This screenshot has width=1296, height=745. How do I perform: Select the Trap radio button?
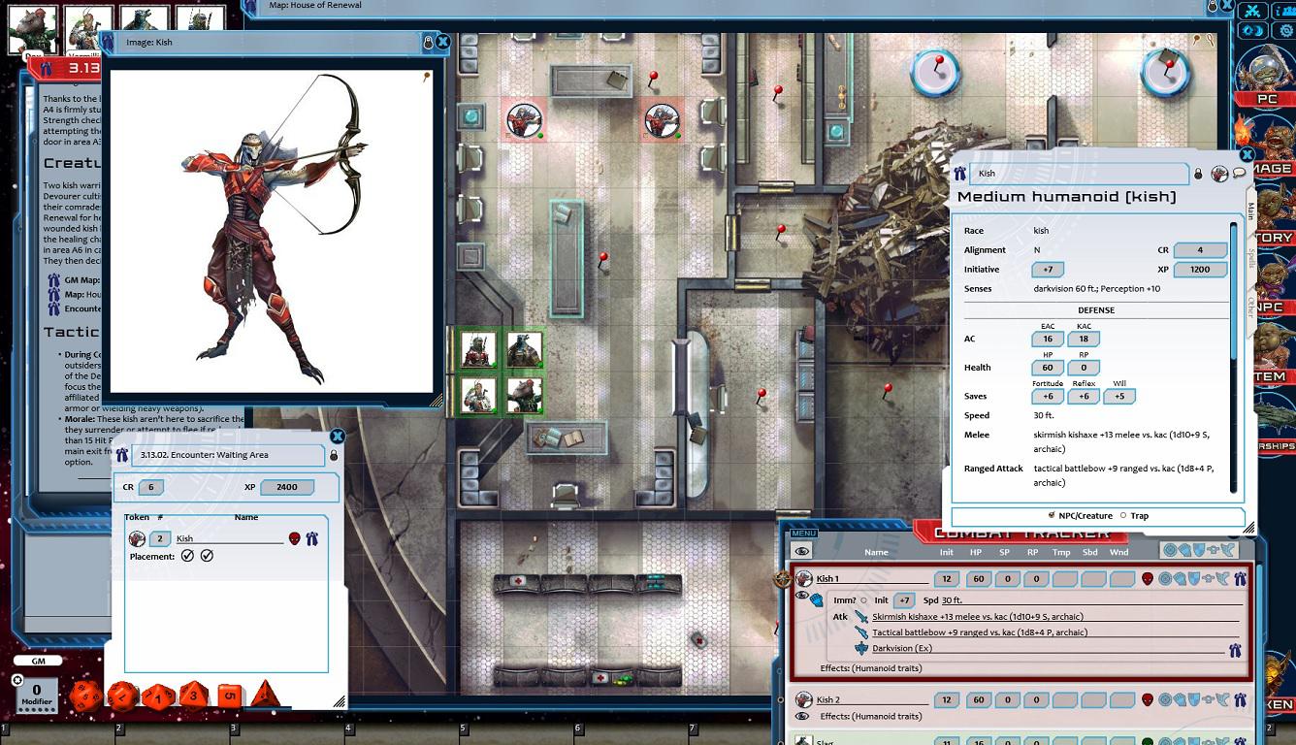(1124, 516)
